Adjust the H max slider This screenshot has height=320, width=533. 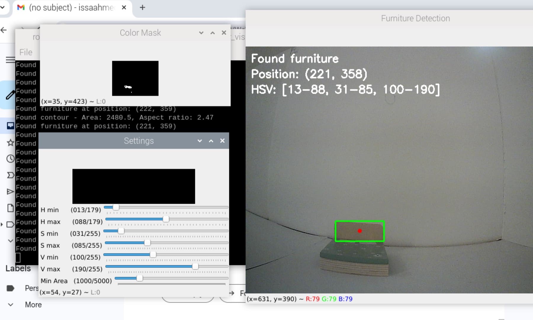(x=166, y=219)
